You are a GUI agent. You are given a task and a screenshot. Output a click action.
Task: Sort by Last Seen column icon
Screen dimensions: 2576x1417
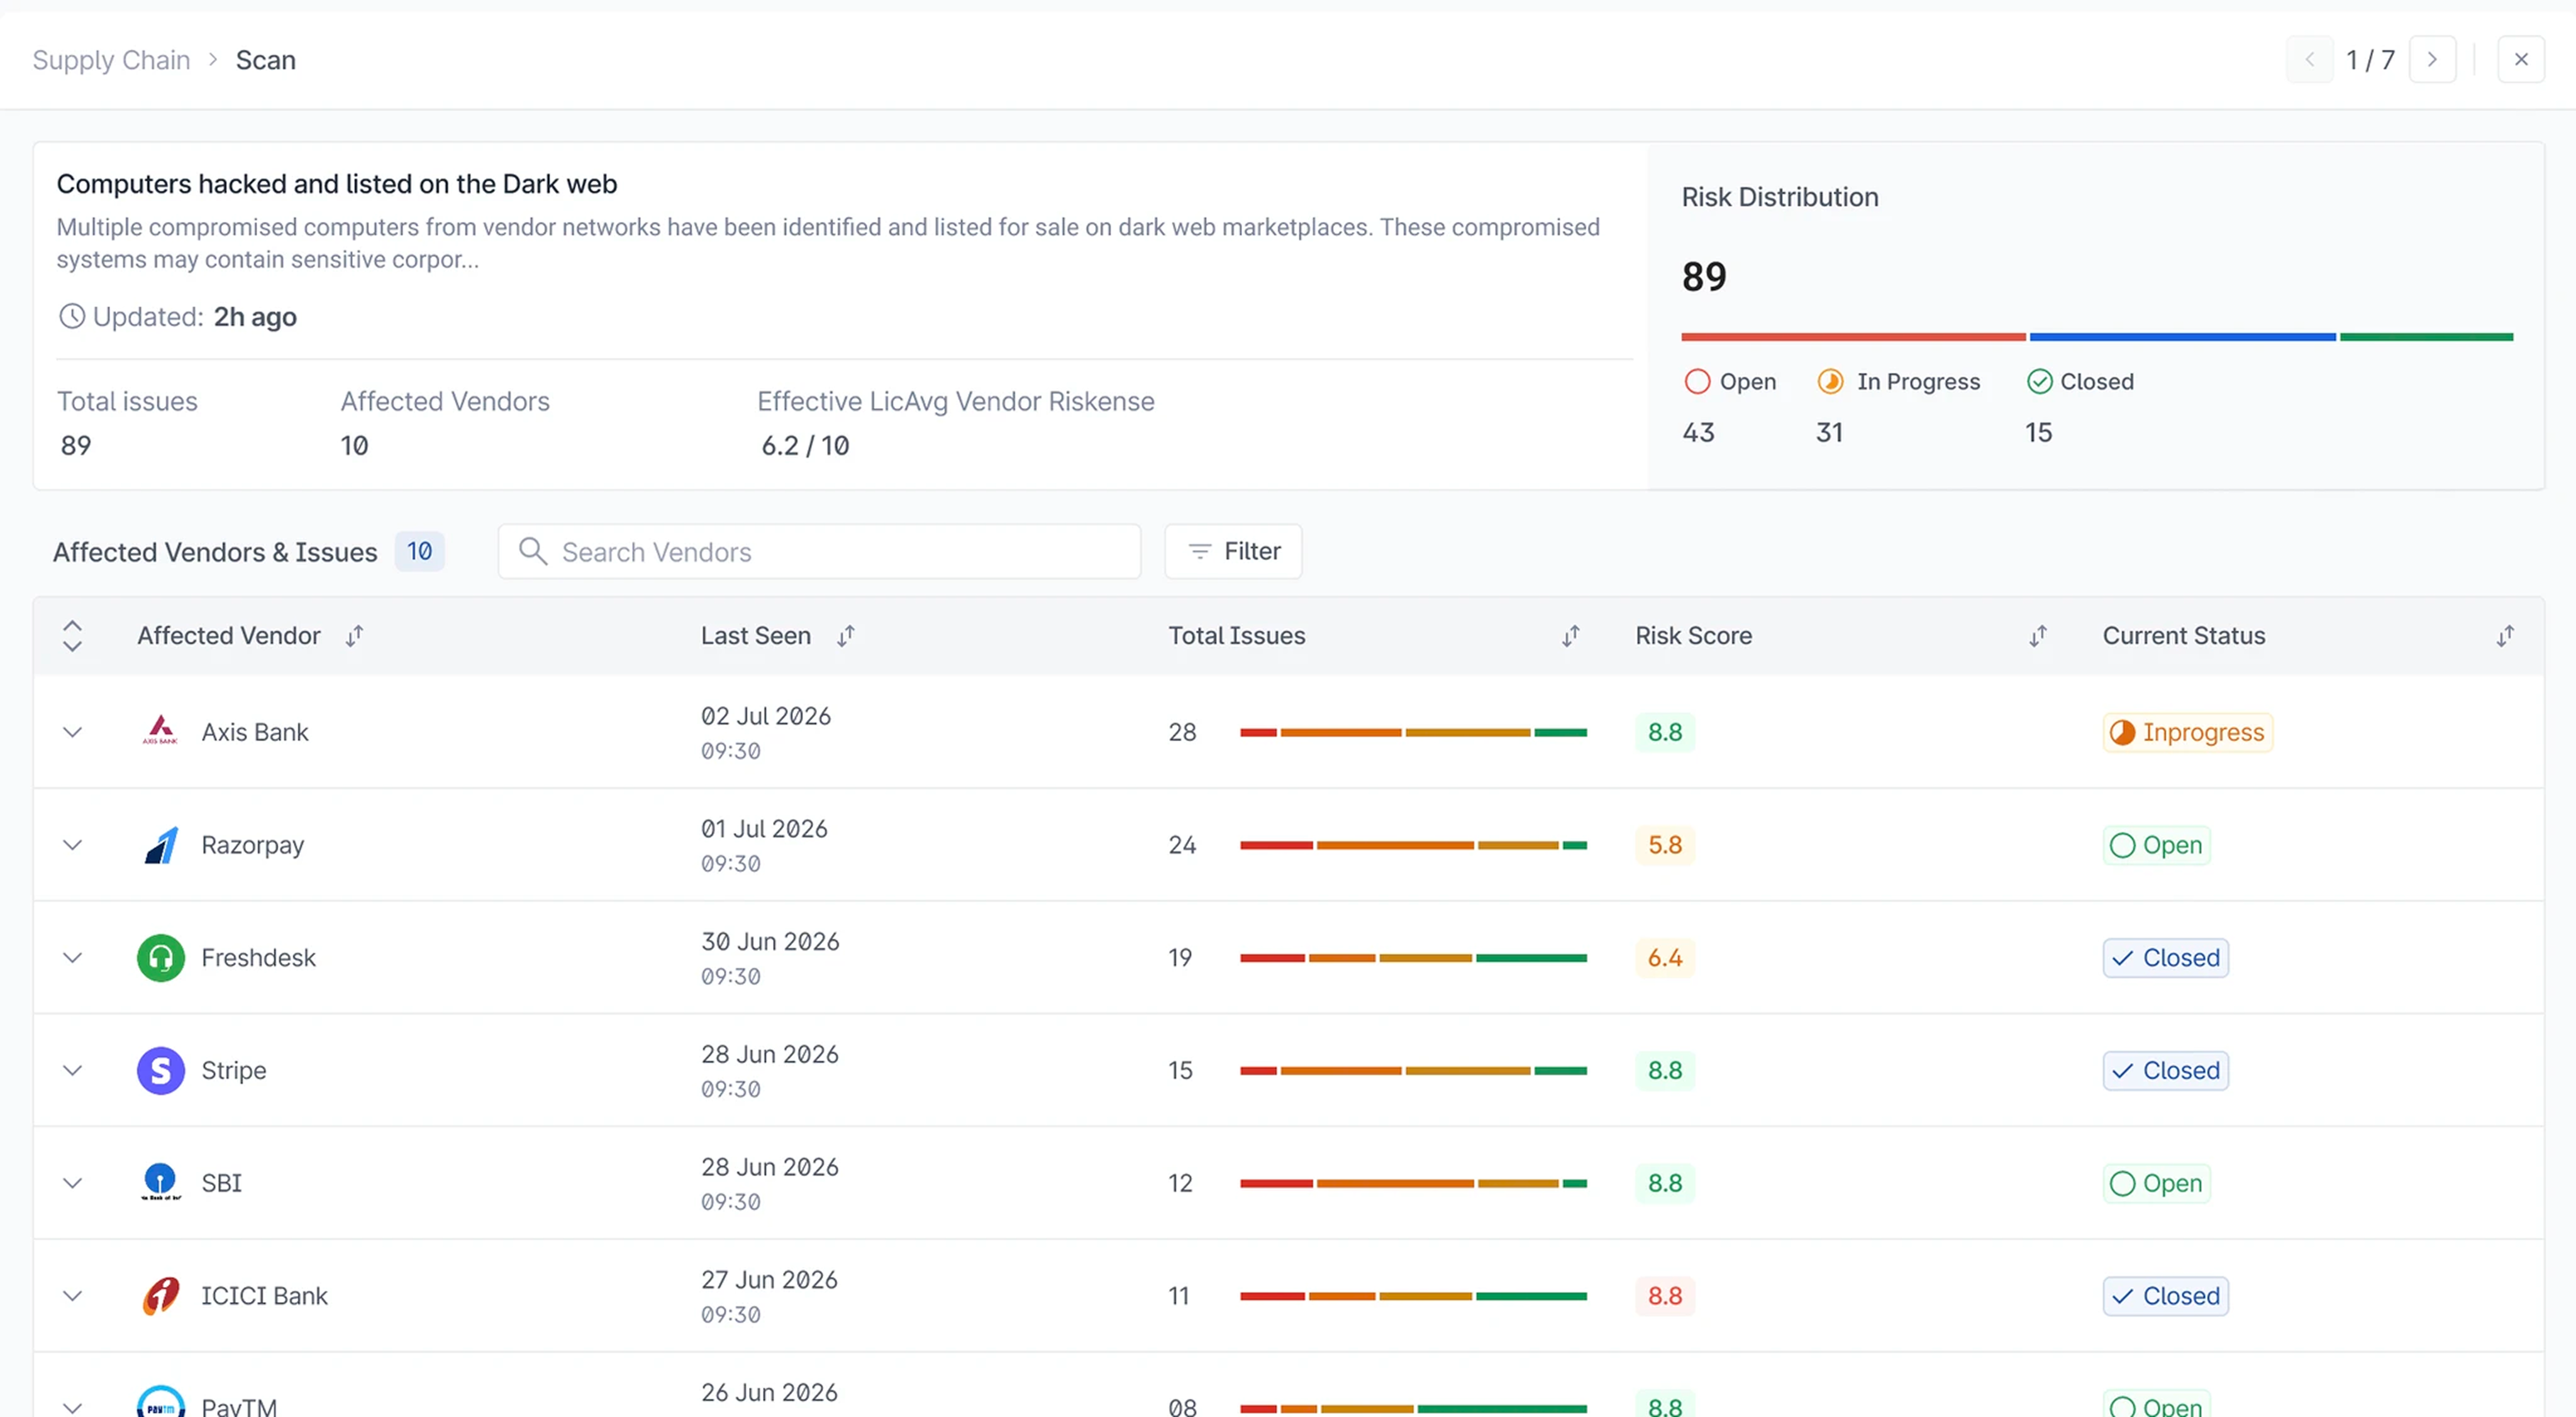(846, 636)
